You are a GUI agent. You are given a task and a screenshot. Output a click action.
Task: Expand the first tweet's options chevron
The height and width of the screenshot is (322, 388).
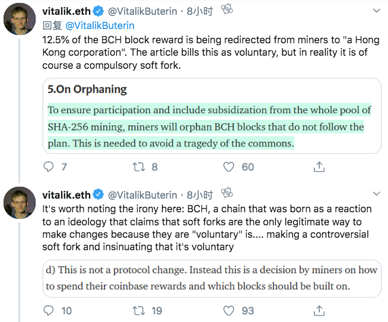376,11
